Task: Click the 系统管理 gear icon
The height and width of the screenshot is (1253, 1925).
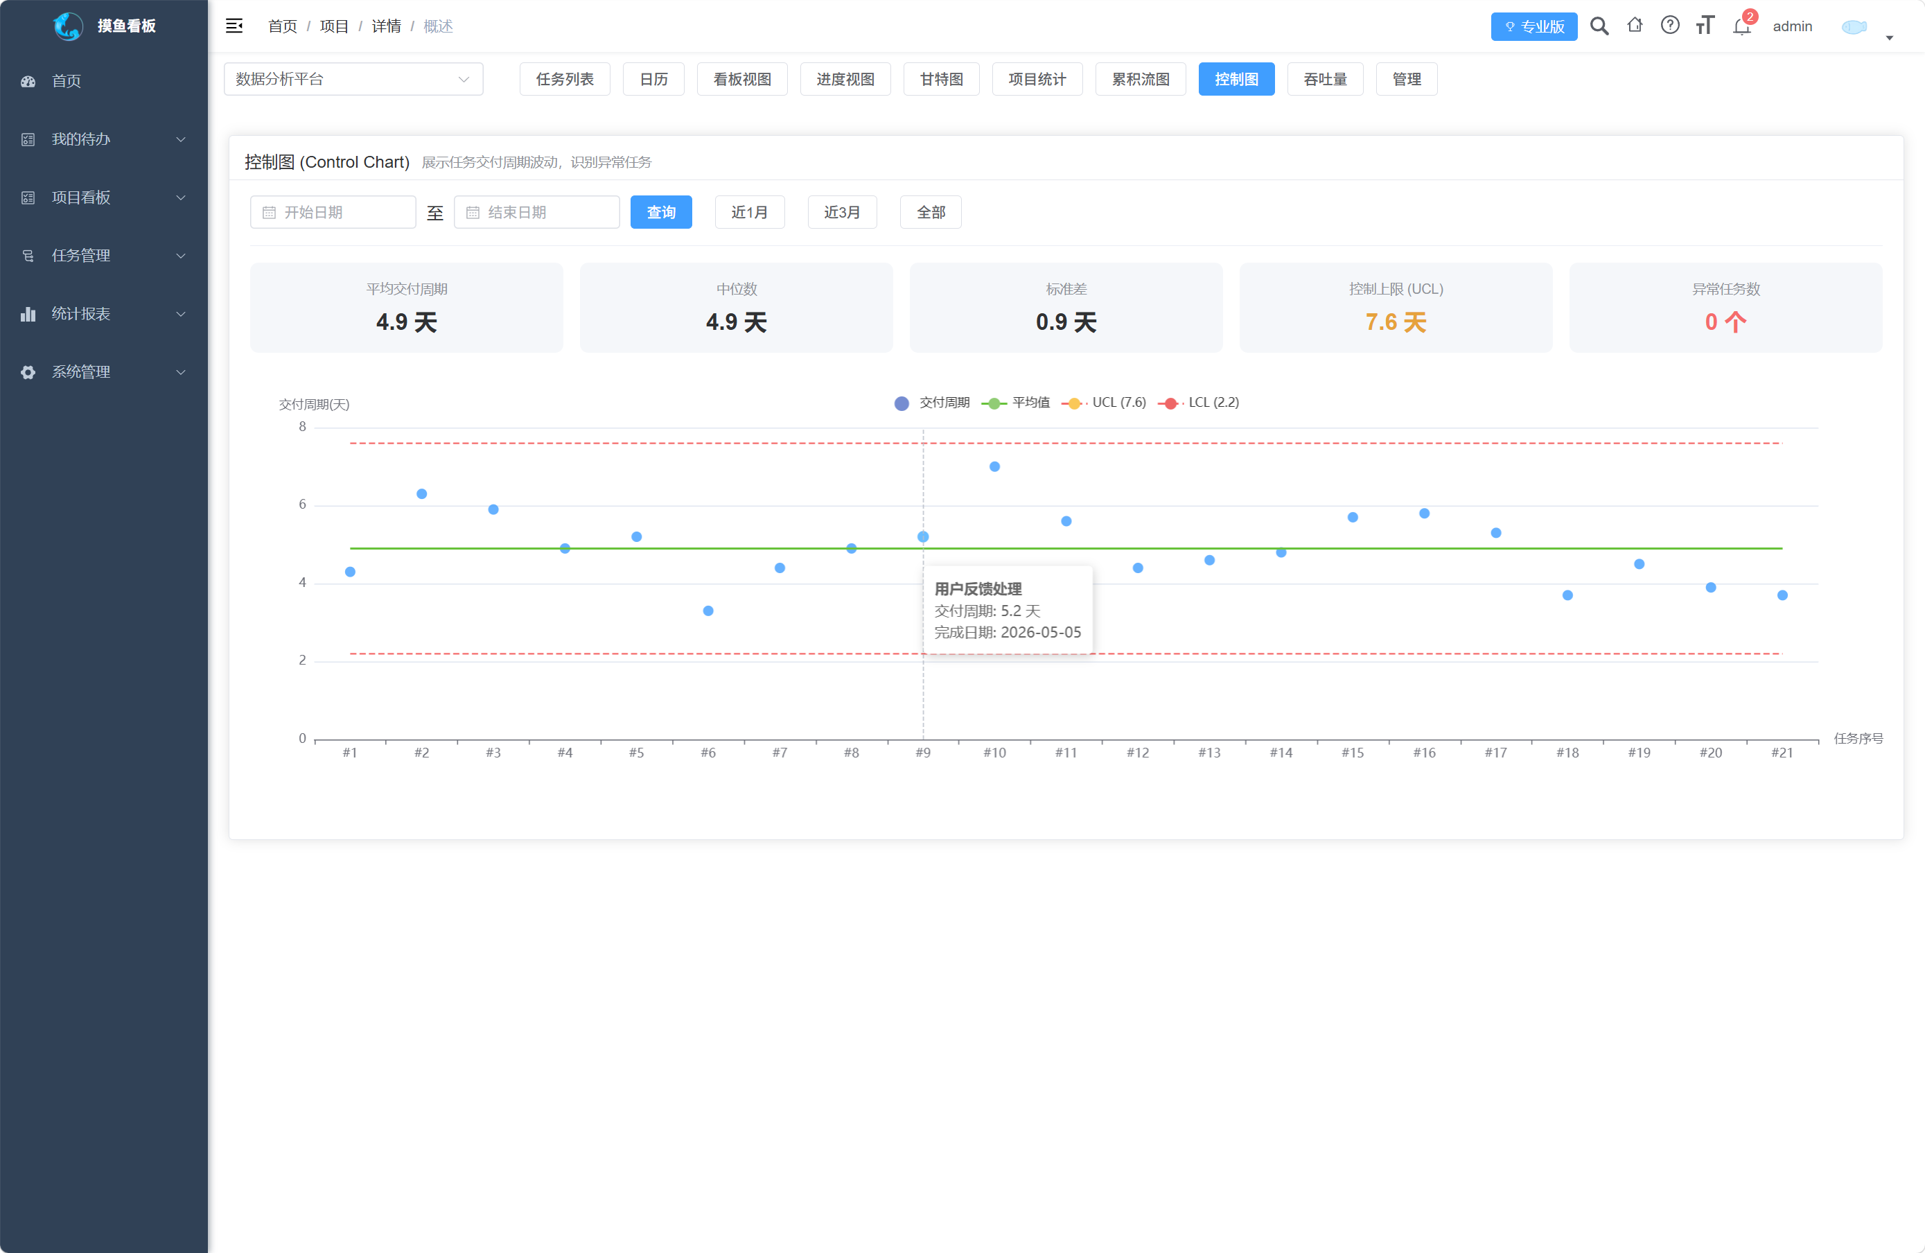Action: click(x=28, y=372)
